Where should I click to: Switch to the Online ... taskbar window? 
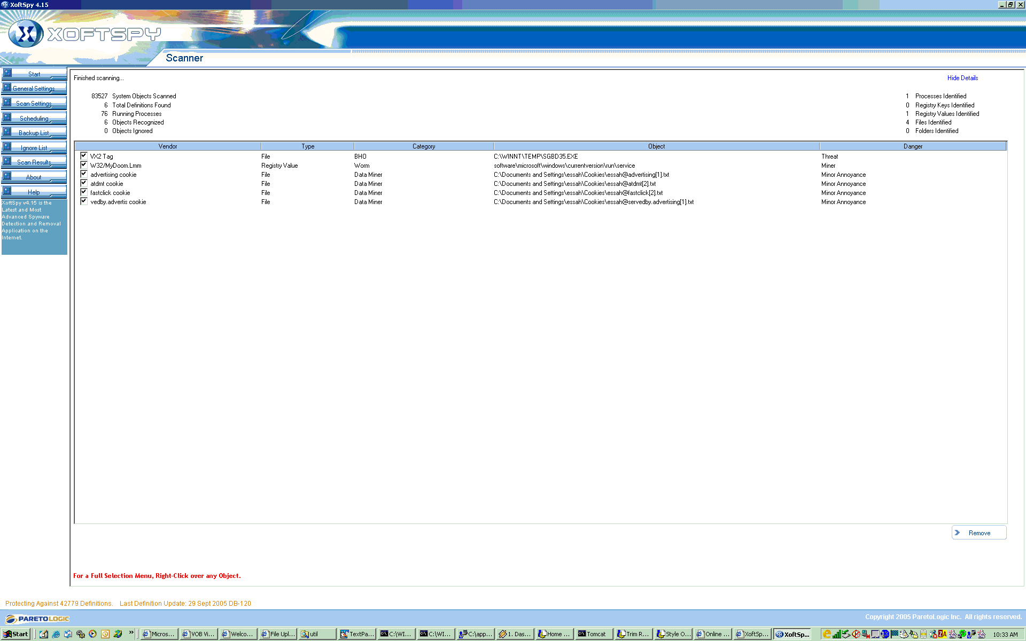(712, 634)
